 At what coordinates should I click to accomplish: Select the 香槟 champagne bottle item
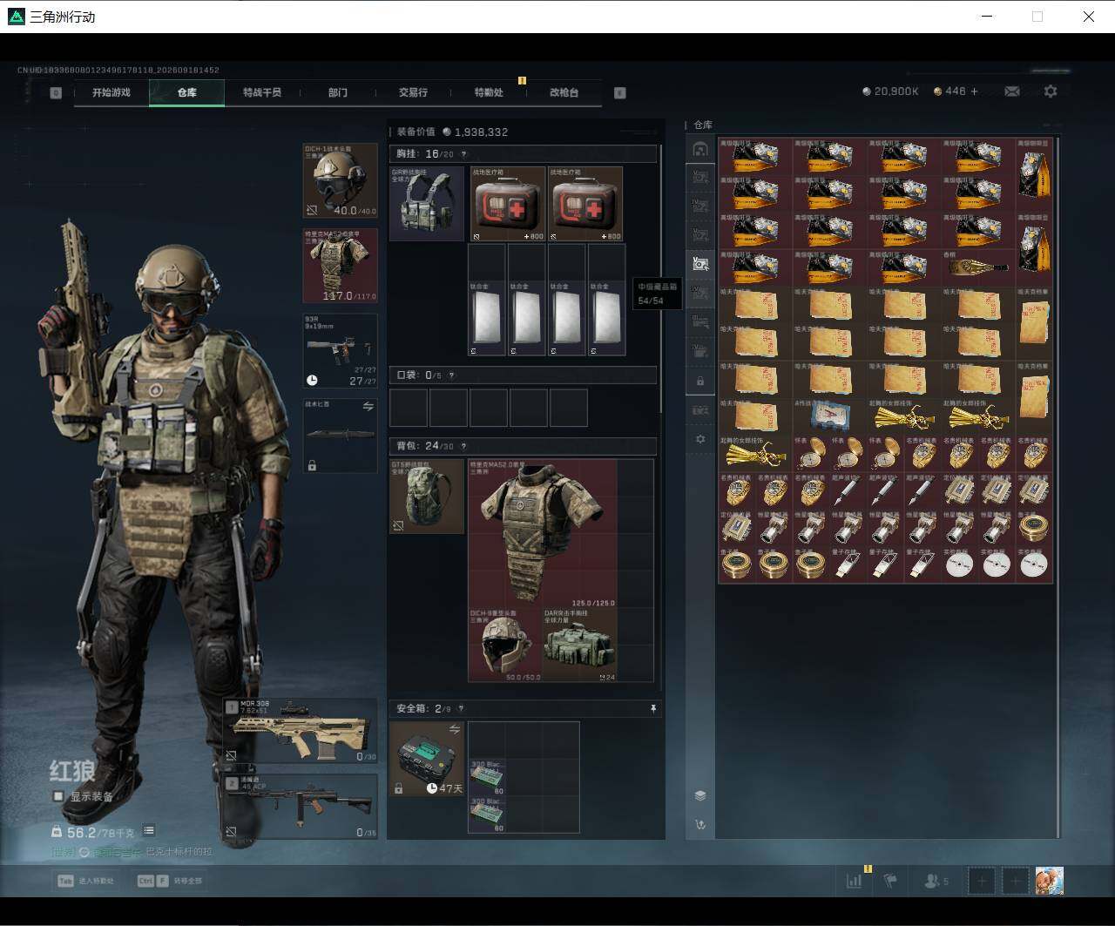point(978,267)
